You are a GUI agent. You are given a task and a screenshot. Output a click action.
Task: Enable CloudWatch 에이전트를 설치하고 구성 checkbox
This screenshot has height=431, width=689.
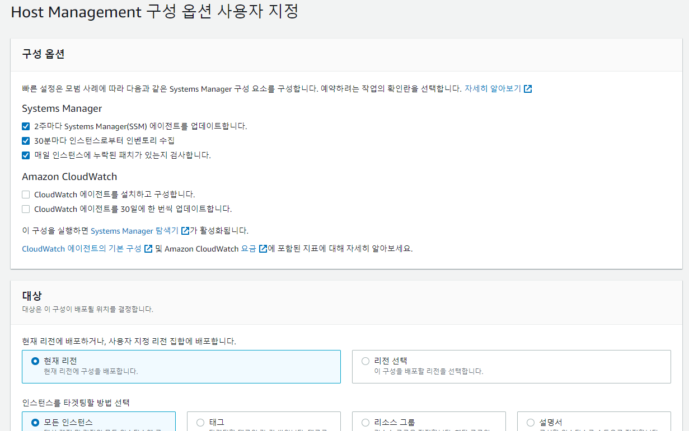pyautogui.click(x=26, y=195)
